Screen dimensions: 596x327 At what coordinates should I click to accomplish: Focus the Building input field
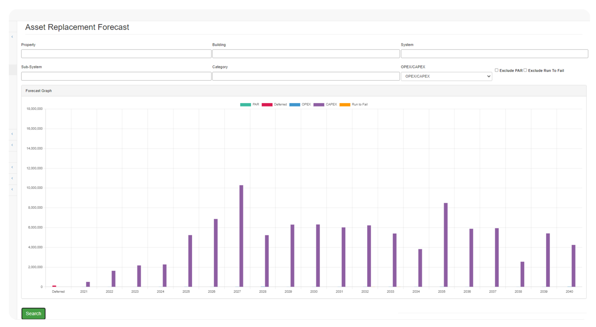point(306,54)
